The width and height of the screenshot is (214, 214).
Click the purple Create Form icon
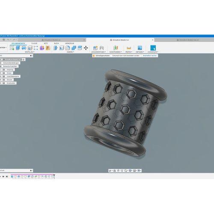42,48
